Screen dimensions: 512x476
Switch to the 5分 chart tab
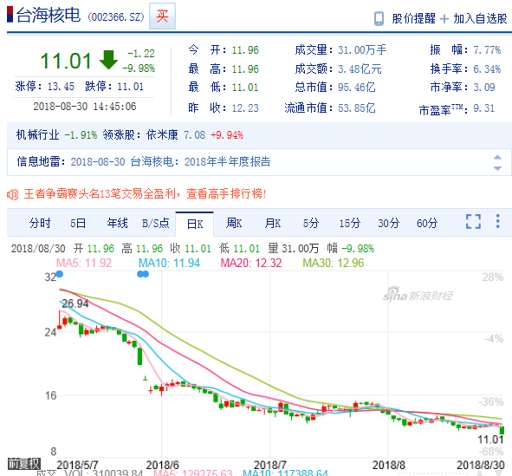pyautogui.click(x=310, y=223)
